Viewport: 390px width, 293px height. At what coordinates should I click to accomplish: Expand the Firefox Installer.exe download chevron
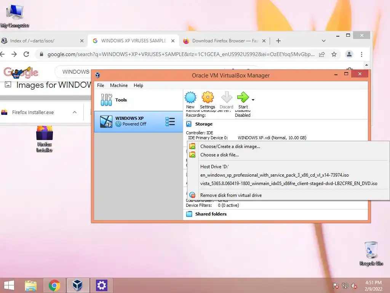click(x=75, y=113)
